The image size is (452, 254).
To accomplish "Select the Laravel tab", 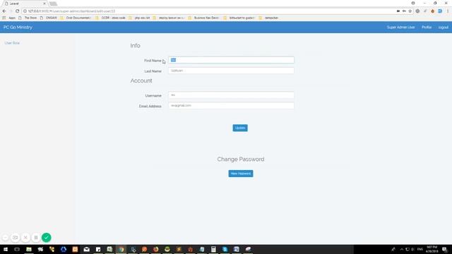I will (x=25, y=4).
